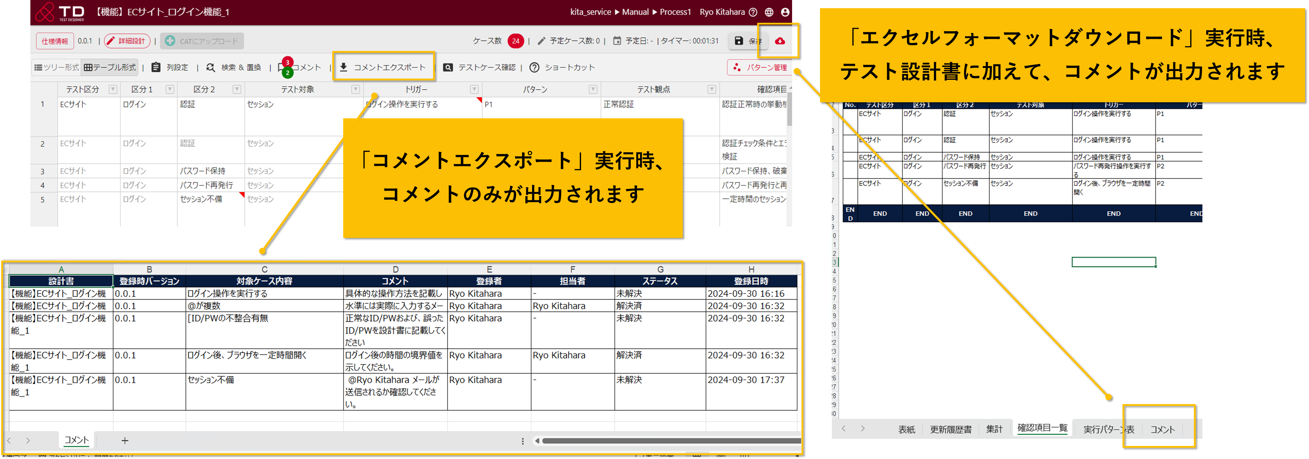Select the highlighted empty cell in right Excel sheet
Viewport: 1309px width, 459px height.
point(1114,262)
